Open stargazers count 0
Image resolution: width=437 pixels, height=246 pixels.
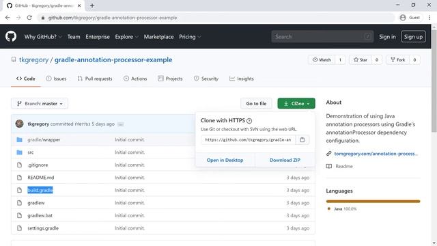376,59
